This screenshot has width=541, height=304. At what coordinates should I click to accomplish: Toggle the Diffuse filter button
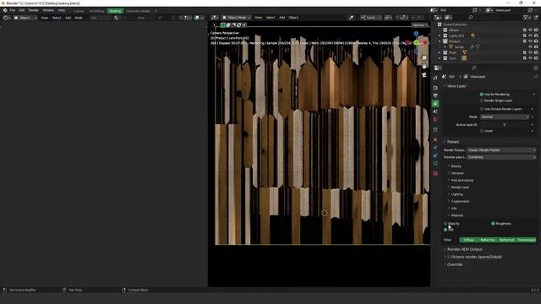[x=469, y=240]
